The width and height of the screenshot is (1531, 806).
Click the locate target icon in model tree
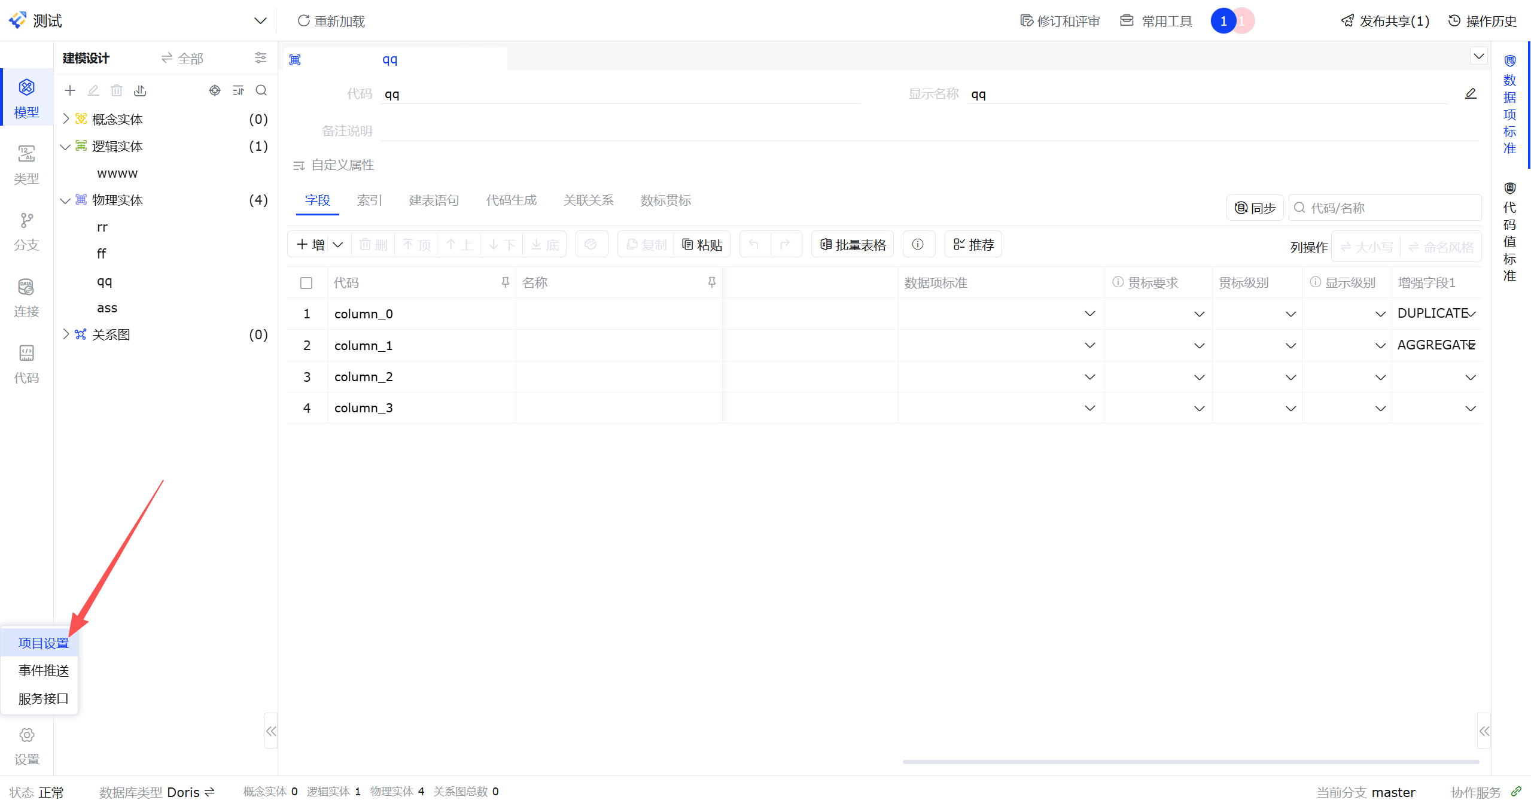(x=215, y=90)
